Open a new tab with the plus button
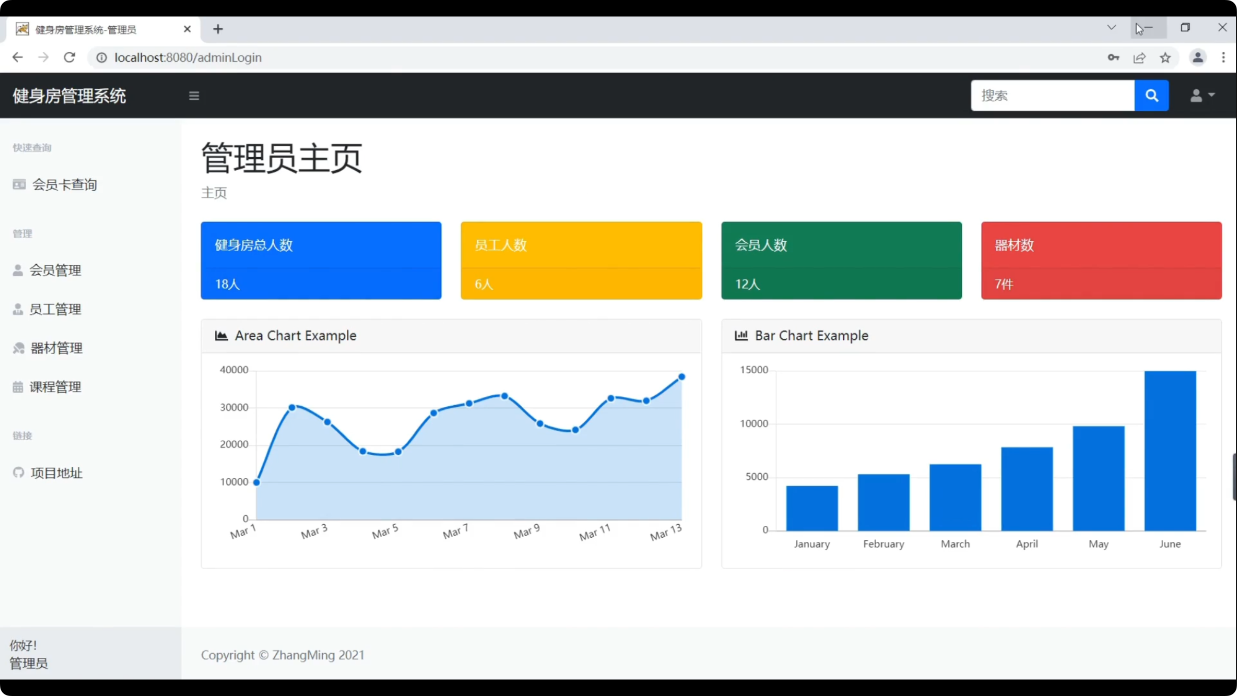The height and width of the screenshot is (696, 1237). (x=218, y=29)
